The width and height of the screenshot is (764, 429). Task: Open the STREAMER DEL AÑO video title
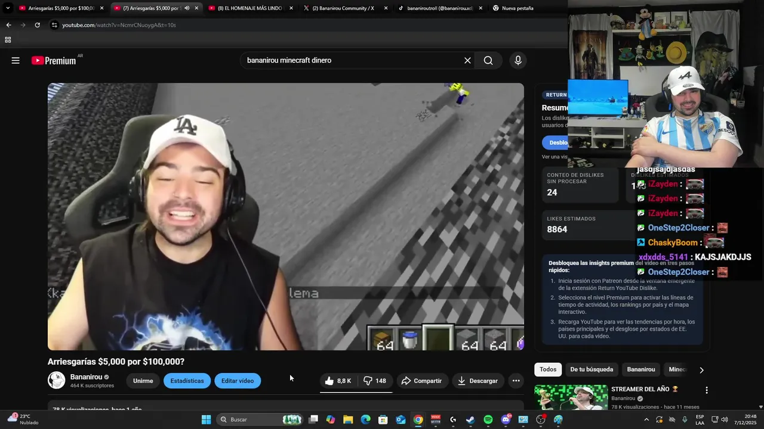tap(645, 389)
